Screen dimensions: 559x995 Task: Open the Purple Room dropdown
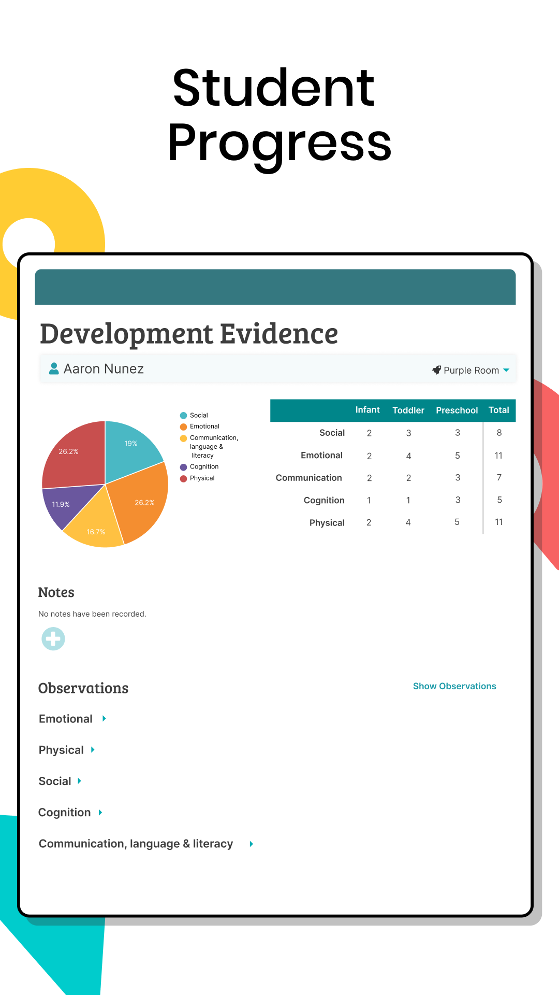pyautogui.click(x=471, y=370)
